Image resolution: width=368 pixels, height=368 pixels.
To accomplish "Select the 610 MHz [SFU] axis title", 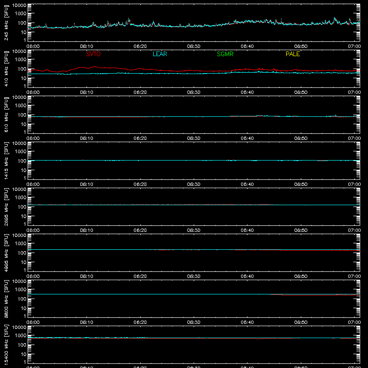I will (x=6, y=115).
